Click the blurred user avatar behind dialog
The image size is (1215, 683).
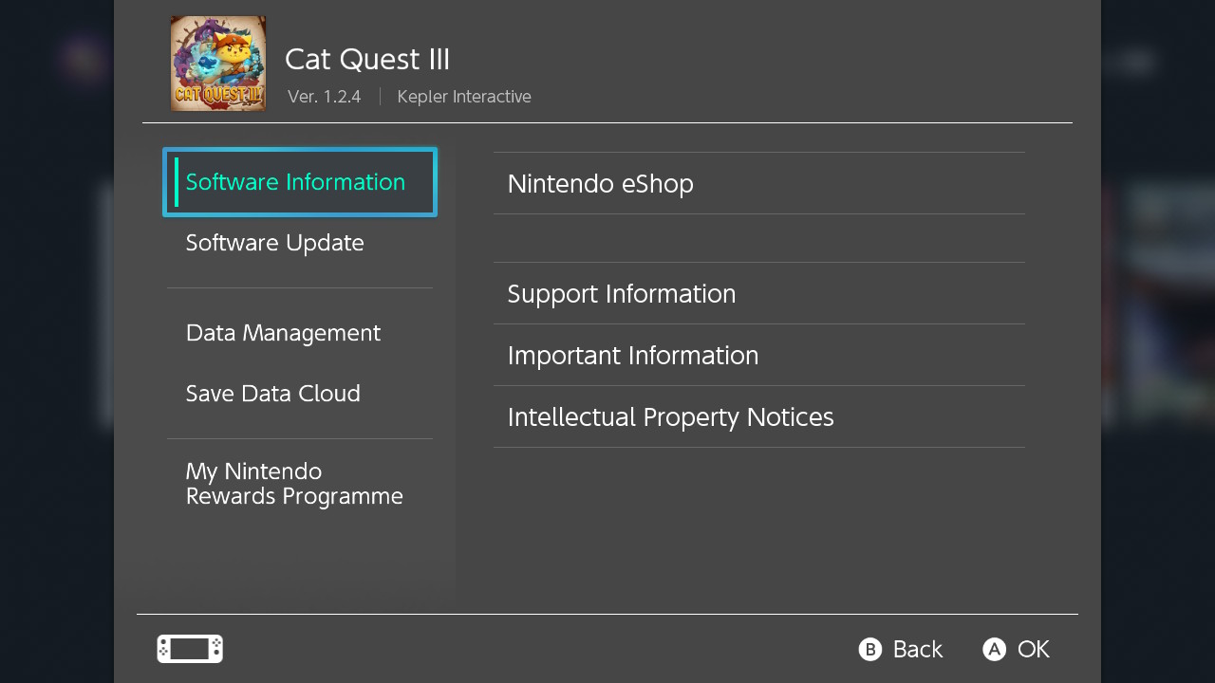[85, 60]
